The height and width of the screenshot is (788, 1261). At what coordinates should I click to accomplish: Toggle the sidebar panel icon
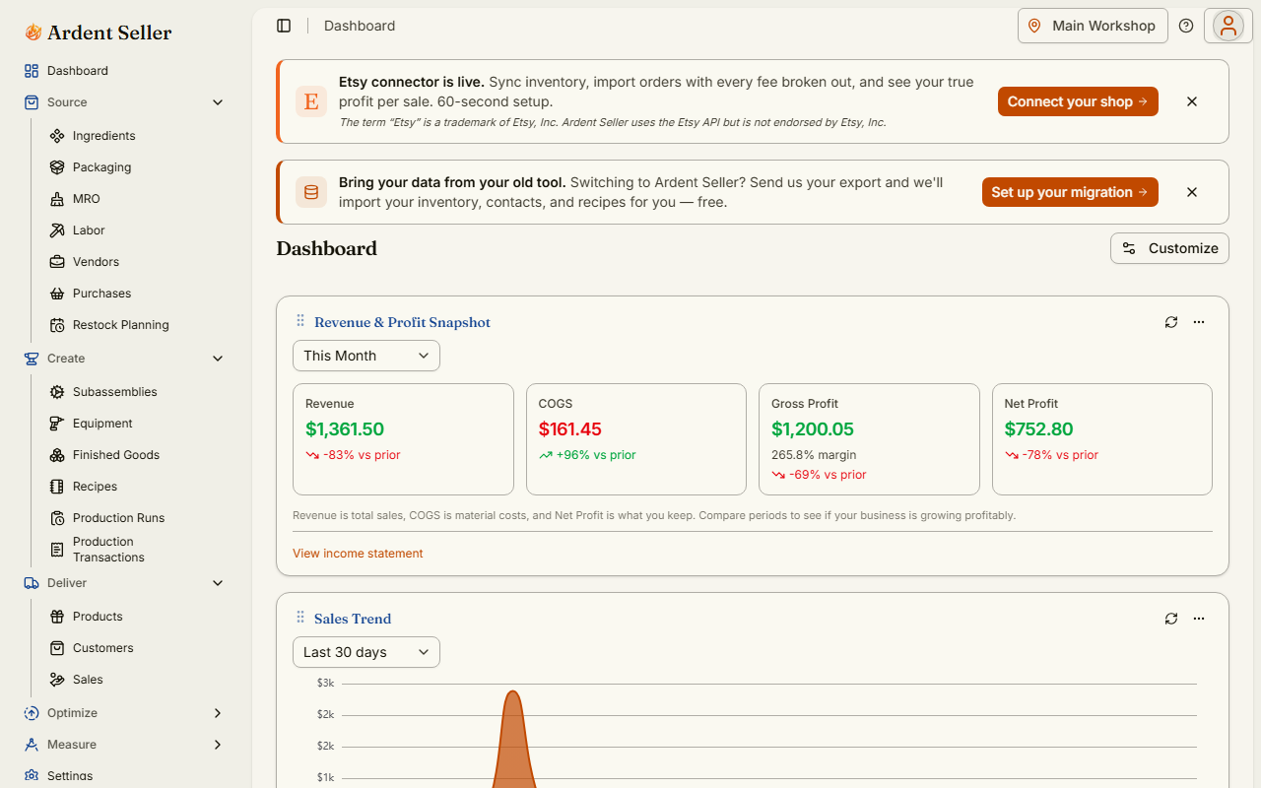coord(284,26)
